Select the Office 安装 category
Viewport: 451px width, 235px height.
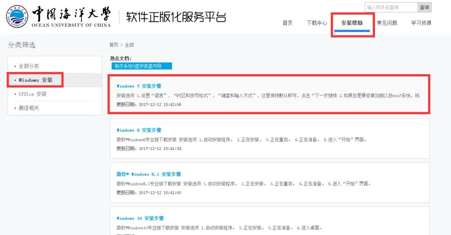pyautogui.click(x=33, y=94)
